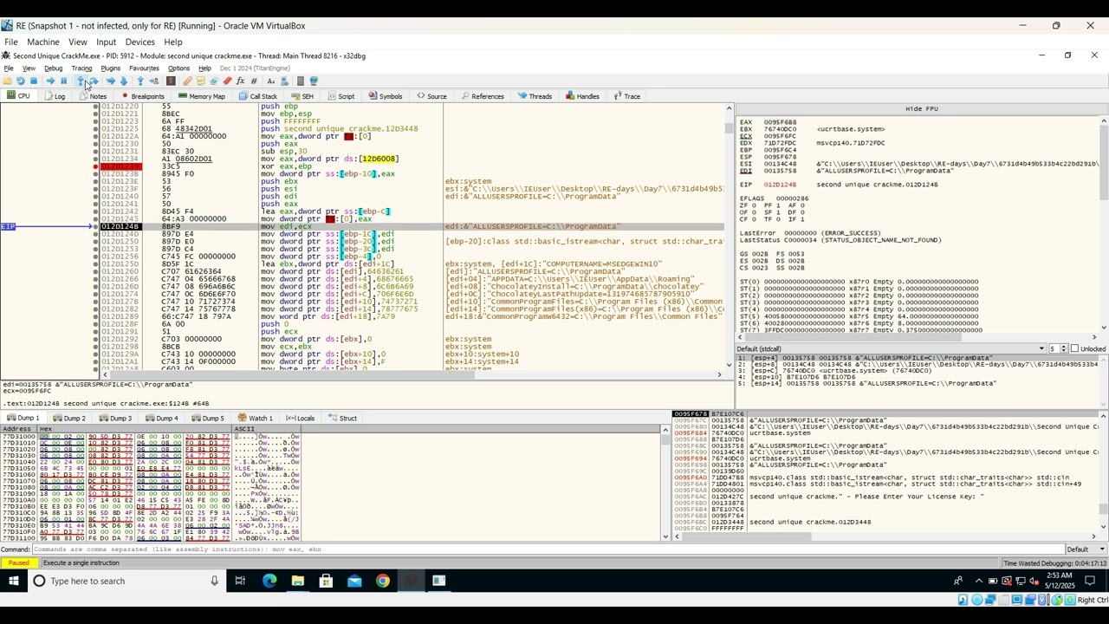
Task: Open the Options menu in x32dbg
Action: click(178, 68)
